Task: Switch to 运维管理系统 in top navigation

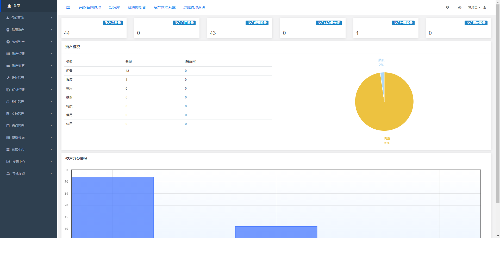Action: point(194,8)
